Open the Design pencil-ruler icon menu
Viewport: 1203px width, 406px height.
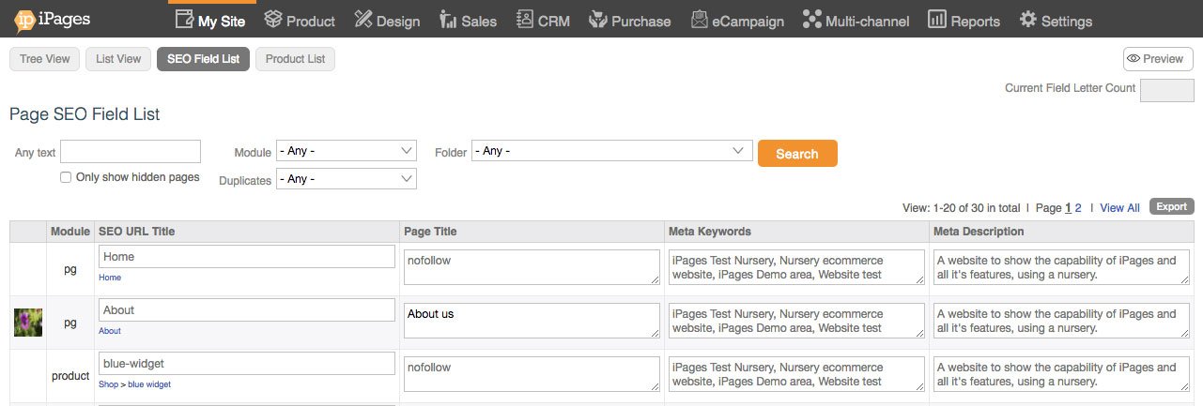pos(362,20)
